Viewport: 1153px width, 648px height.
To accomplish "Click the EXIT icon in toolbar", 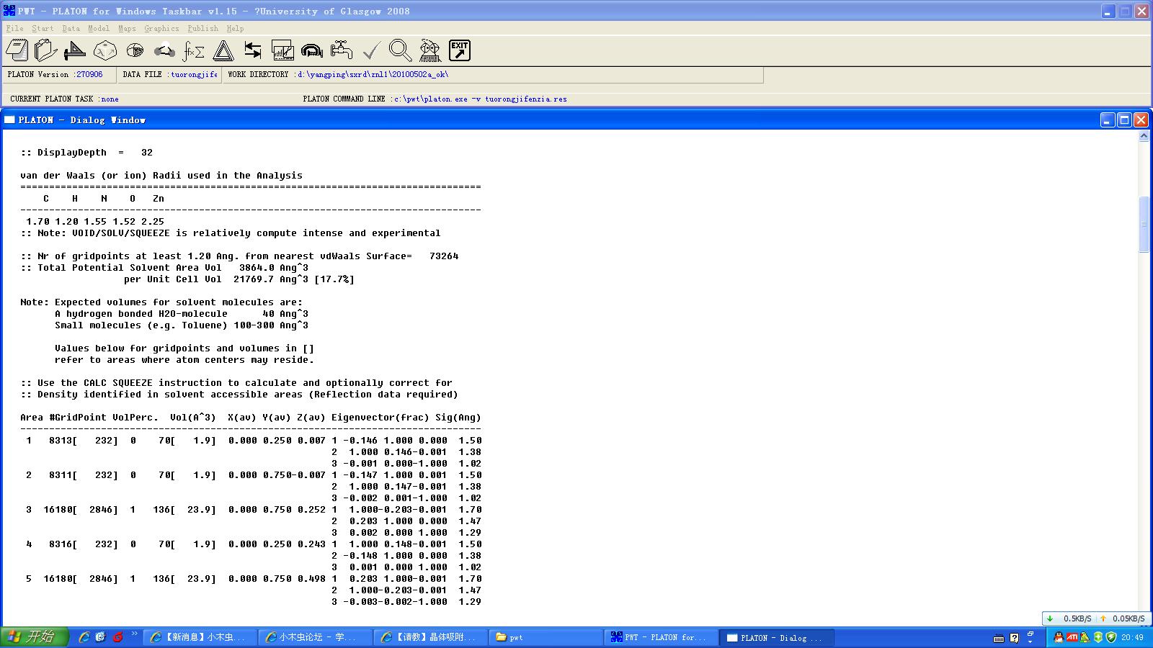I will point(460,50).
